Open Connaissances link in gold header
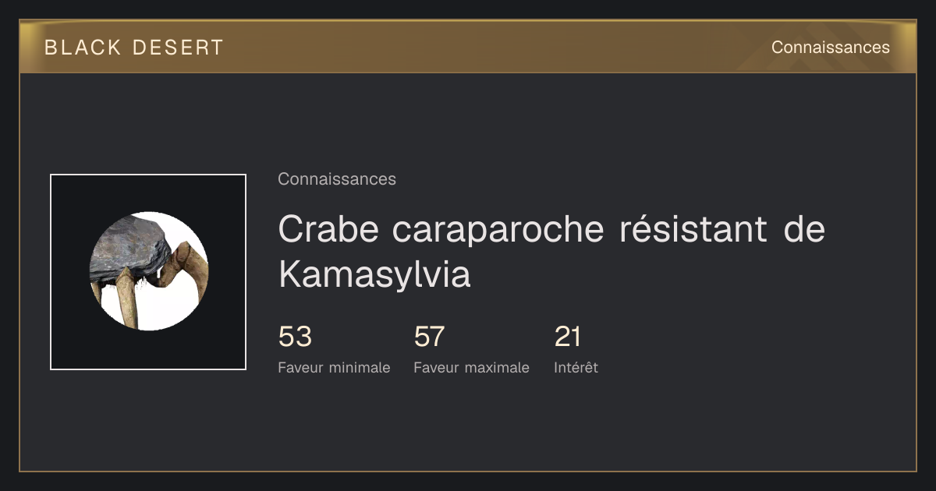The image size is (936, 491). click(x=830, y=48)
